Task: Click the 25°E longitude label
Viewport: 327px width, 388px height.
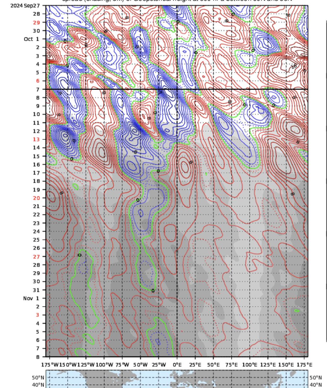Action: click(x=195, y=365)
